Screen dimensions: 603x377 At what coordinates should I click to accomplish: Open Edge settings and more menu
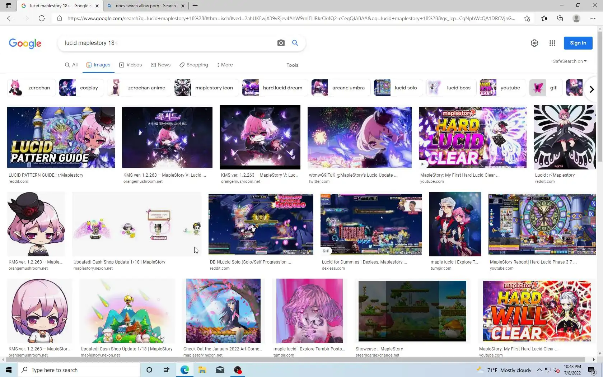click(593, 18)
